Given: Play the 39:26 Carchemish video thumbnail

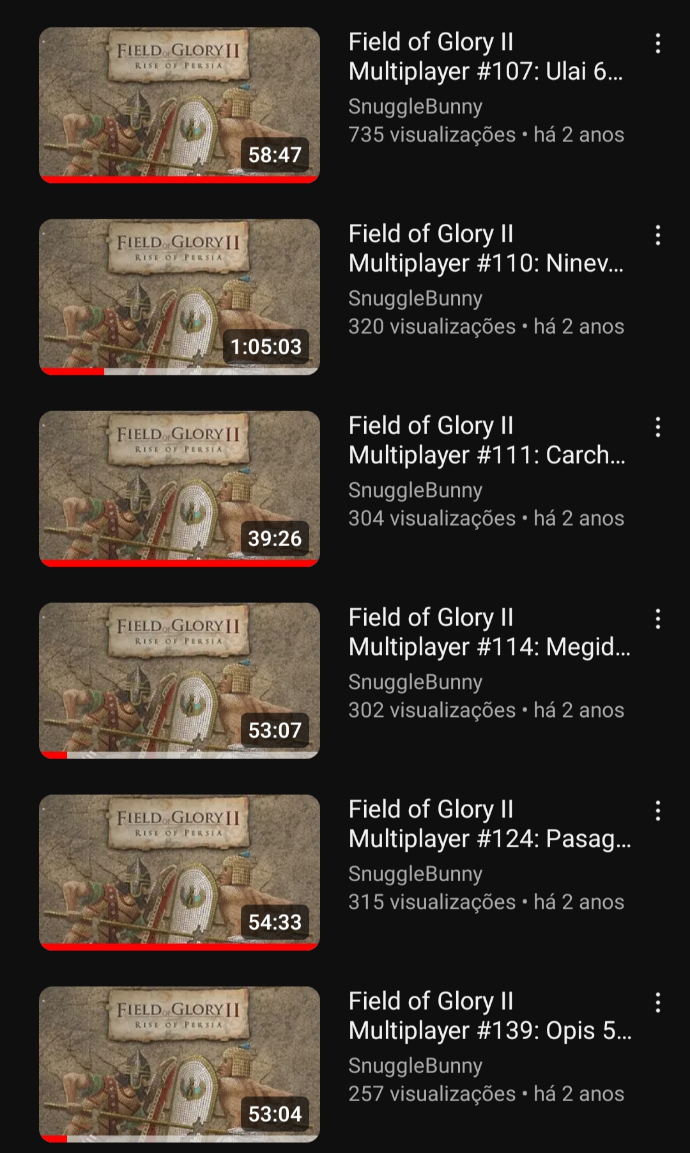Looking at the screenshot, I should (x=180, y=489).
